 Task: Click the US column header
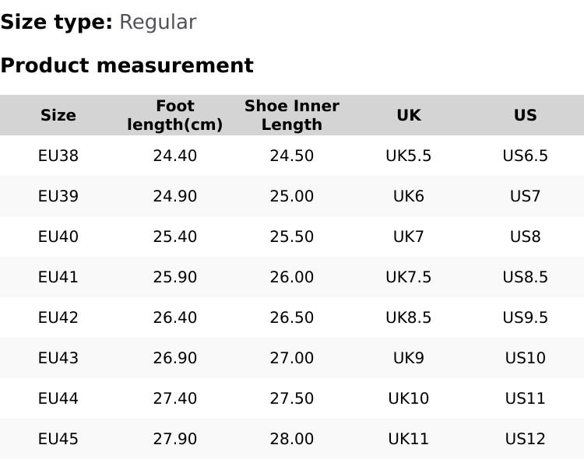click(526, 115)
